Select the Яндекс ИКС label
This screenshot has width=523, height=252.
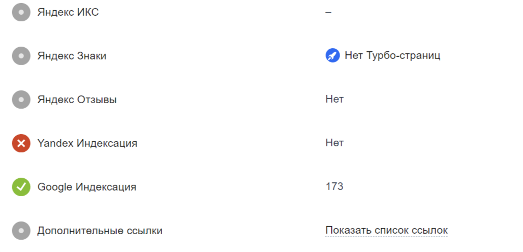[68, 12]
